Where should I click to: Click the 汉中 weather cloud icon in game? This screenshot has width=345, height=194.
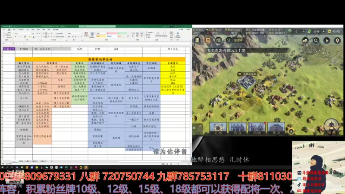305,41
